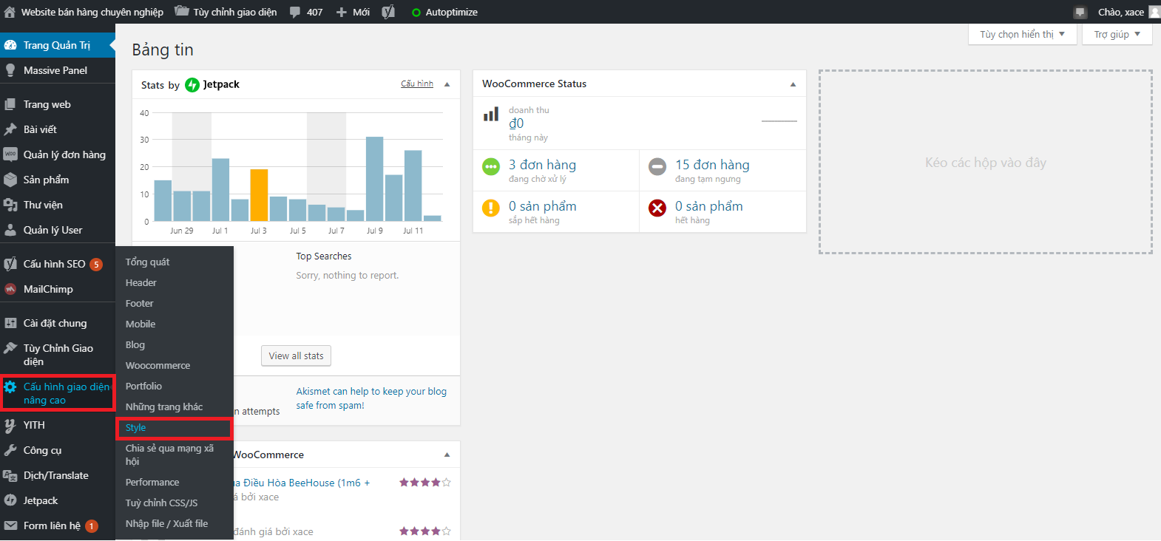Click the green processing orders icon
Screen dimensions: 1161x541
tap(491, 166)
